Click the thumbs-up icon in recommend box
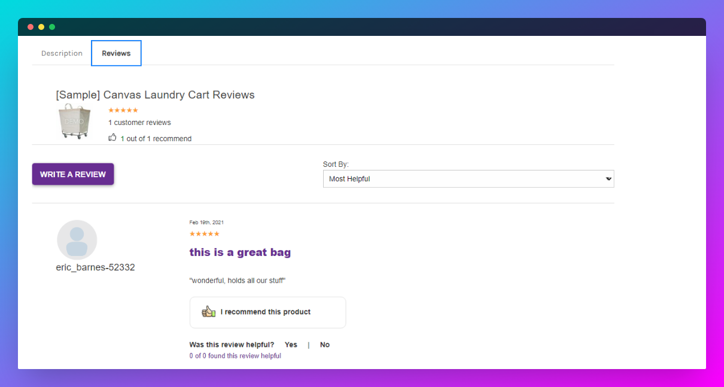Viewport: 724px width, 387px height. pyautogui.click(x=208, y=312)
